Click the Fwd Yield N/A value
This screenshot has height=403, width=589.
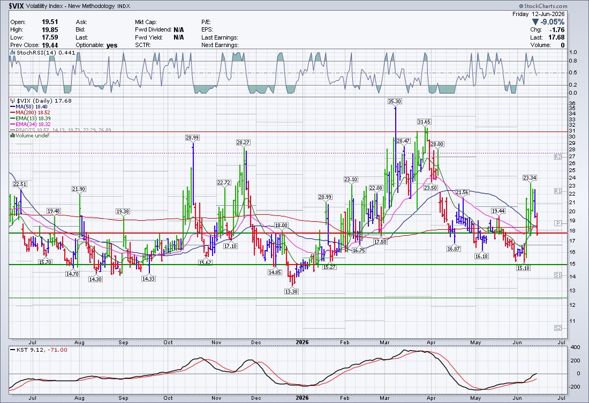click(x=179, y=37)
